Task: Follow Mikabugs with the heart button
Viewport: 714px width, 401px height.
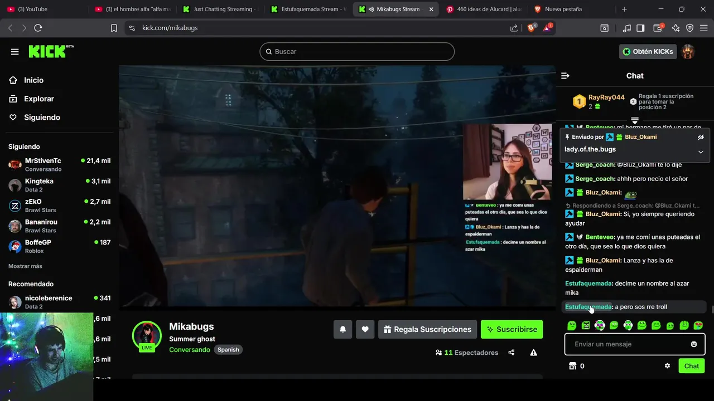Action: click(365, 329)
